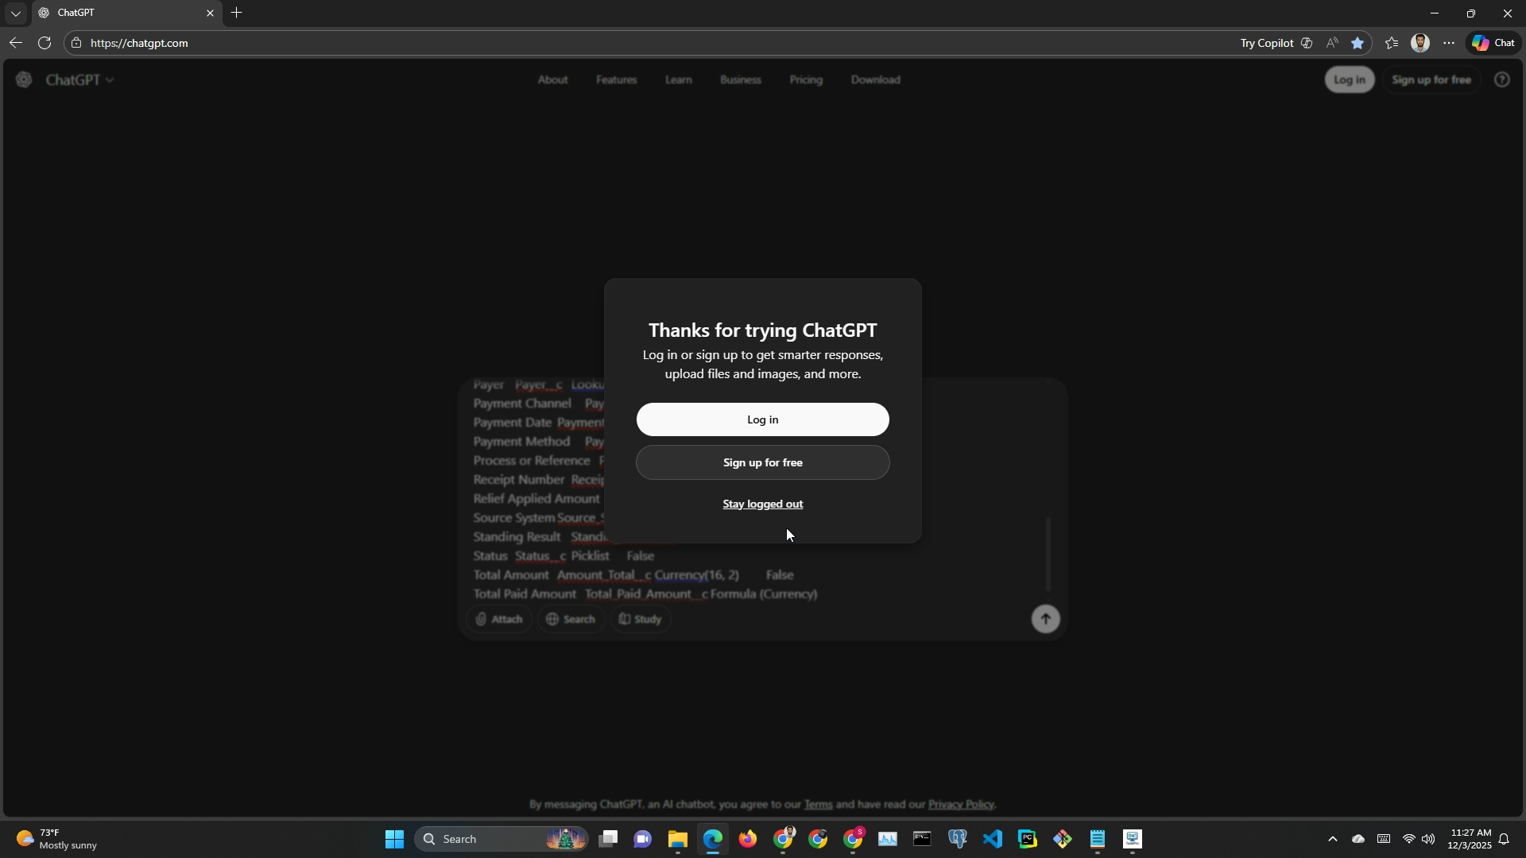Click the help question mark icon
The width and height of the screenshot is (1526, 858).
(1501, 80)
